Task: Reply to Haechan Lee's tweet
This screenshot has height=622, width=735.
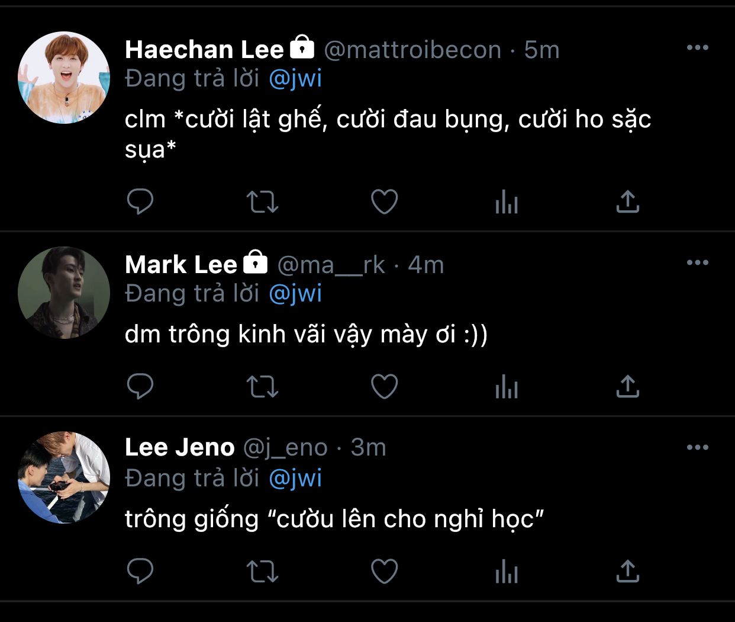Action: 140,202
